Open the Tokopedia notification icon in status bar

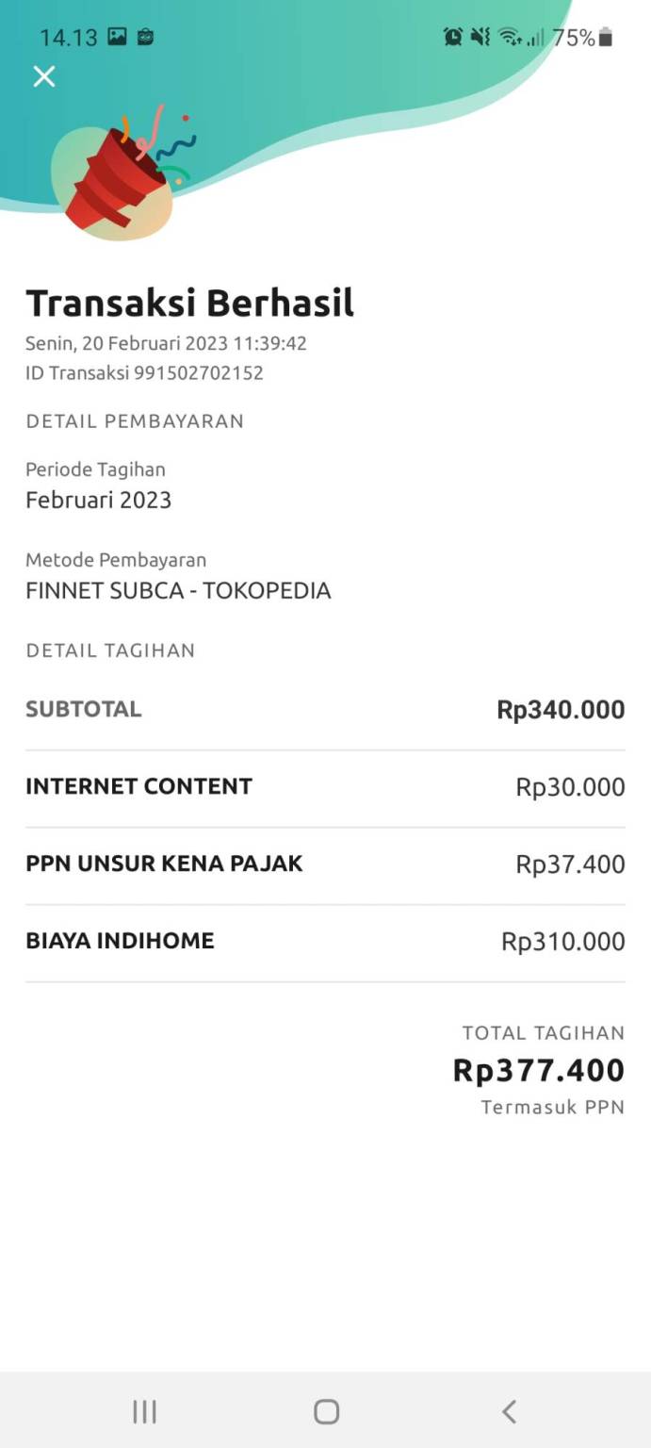point(144,37)
